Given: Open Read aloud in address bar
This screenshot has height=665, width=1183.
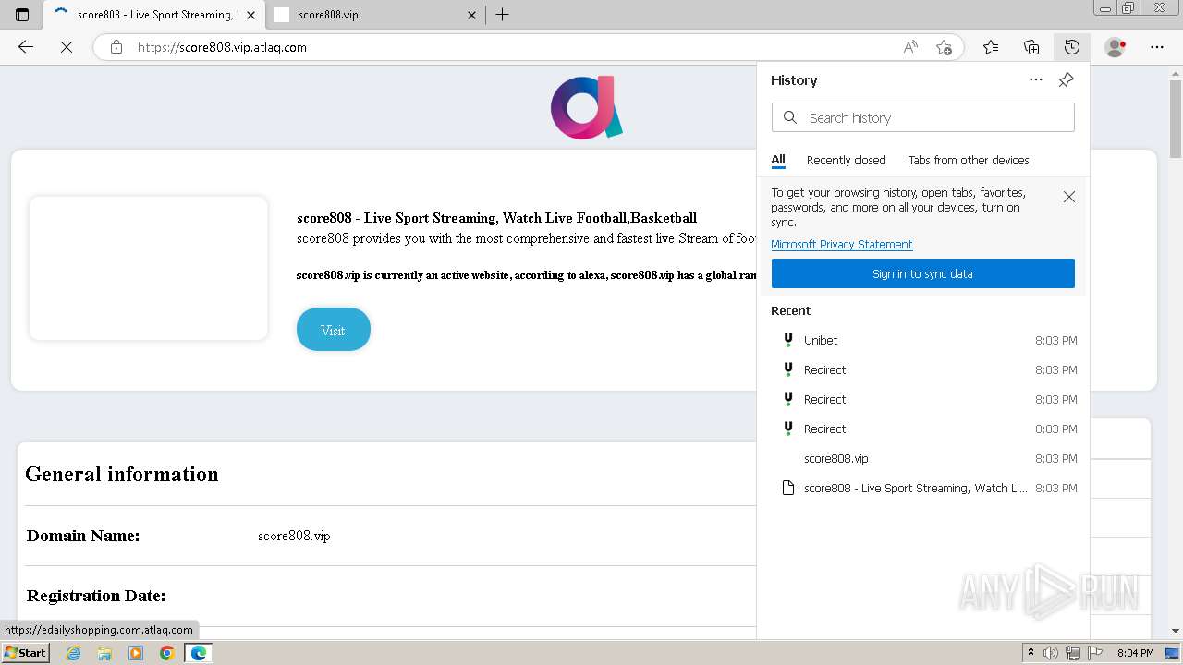Looking at the screenshot, I should tap(911, 47).
